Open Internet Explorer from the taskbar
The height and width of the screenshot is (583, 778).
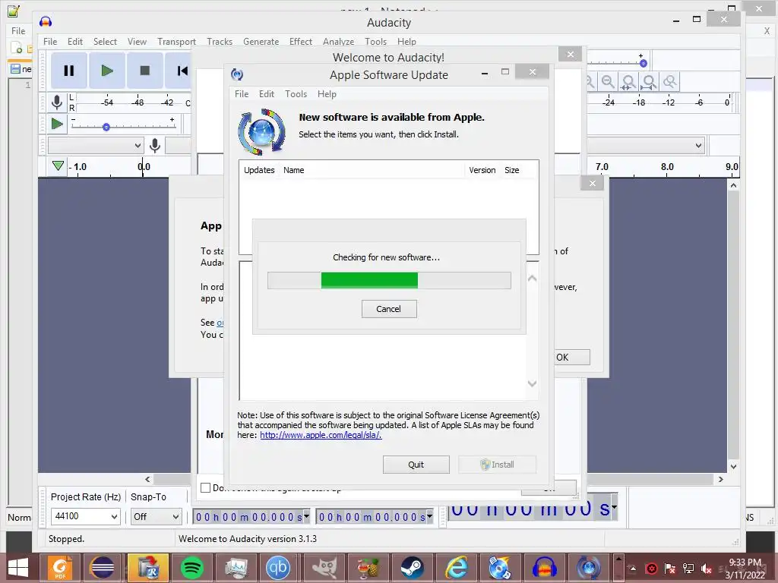[456, 568]
